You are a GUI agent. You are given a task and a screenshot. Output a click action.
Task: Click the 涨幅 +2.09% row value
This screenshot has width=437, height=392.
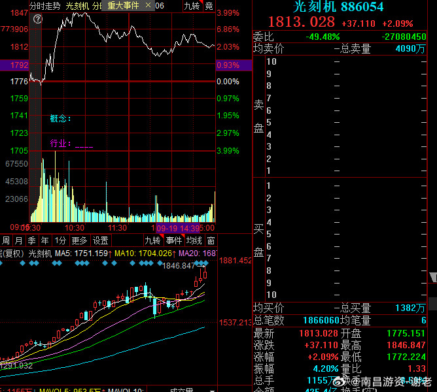pyautogui.click(x=323, y=357)
